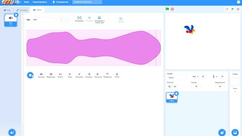Switch to the Костюмы (Costumes) tab
The image size is (242, 136).
tap(22, 10)
